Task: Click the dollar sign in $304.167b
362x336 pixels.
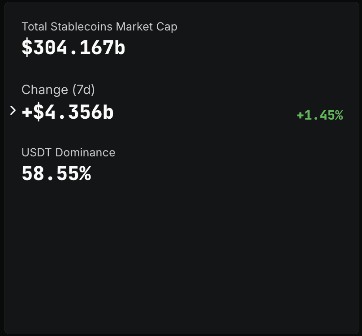Action: coord(27,47)
